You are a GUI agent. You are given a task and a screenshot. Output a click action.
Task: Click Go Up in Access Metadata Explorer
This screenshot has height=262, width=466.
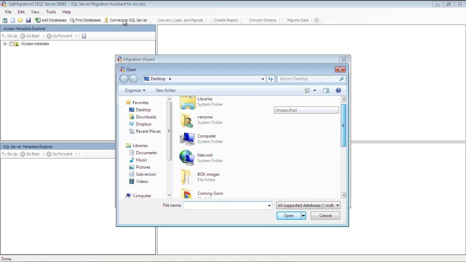pyautogui.click(x=9, y=36)
